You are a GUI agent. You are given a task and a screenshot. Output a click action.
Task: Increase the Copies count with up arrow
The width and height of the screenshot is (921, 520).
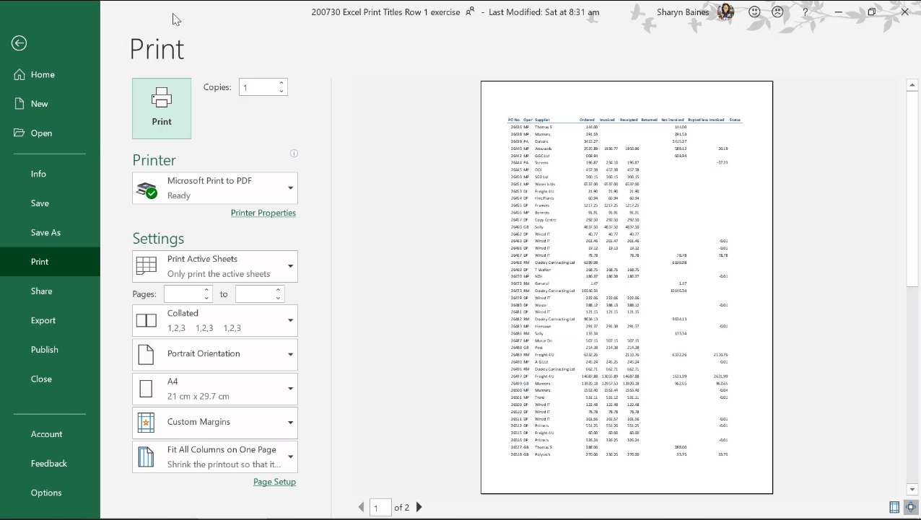click(x=281, y=83)
